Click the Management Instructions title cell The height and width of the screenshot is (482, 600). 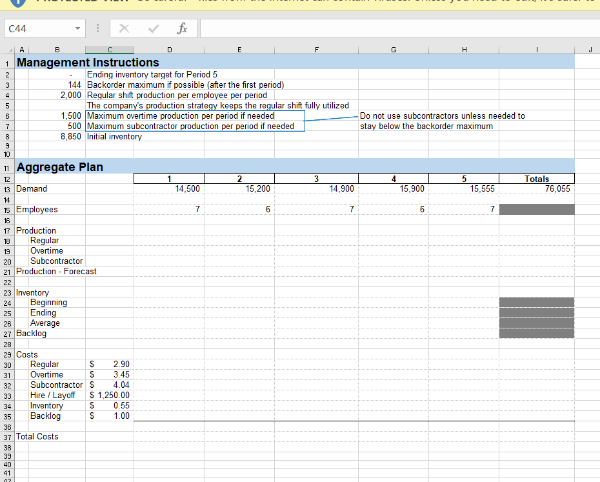click(88, 63)
